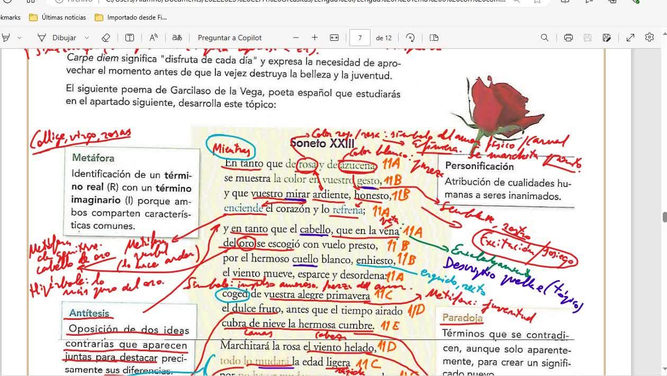Toggle page view layout button

pos(434,38)
